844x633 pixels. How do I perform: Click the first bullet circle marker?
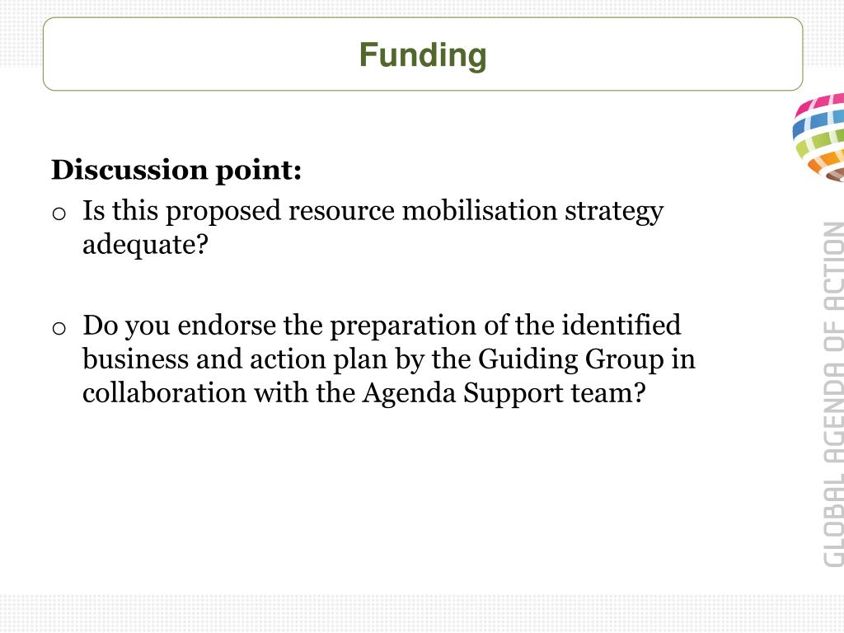59,213
